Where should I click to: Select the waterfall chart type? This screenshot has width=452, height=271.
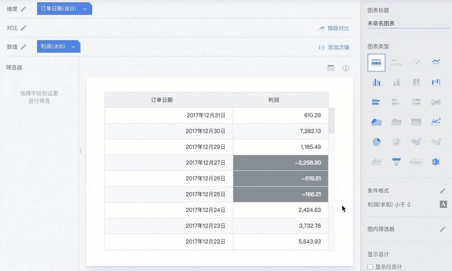[x=436, y=82]
